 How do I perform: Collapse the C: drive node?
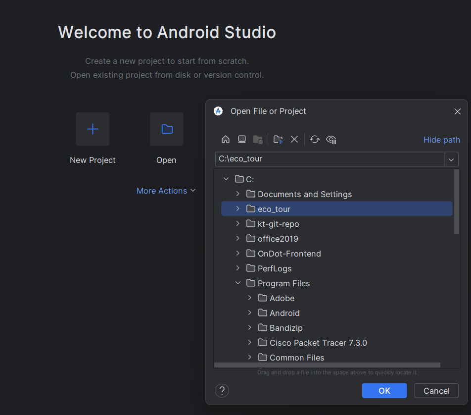pos(226,179)
